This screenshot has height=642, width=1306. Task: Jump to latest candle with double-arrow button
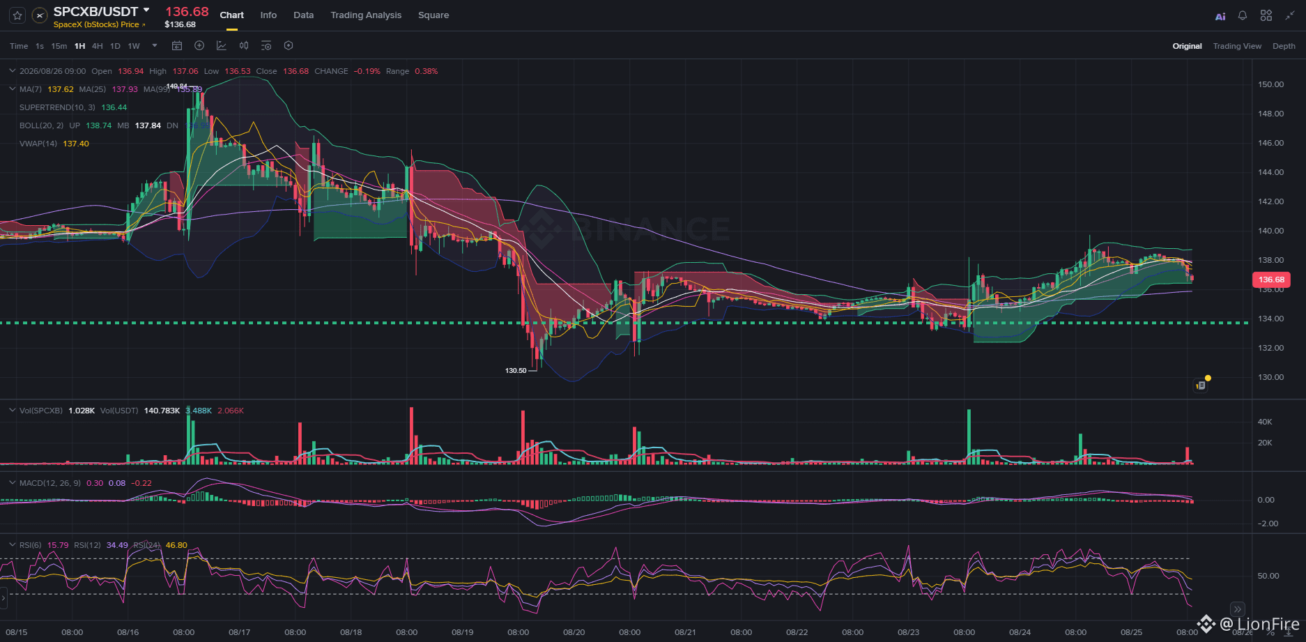click(1237, 609)
